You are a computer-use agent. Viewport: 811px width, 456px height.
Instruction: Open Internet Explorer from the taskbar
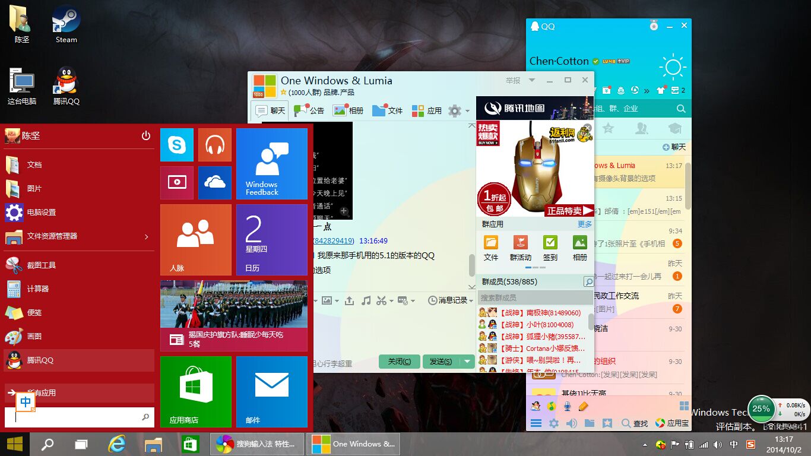tap(118, 444)
